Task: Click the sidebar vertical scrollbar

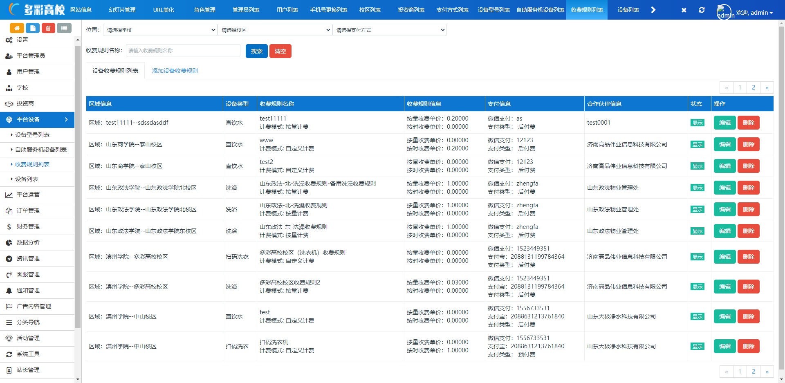Action: [78, 187]
